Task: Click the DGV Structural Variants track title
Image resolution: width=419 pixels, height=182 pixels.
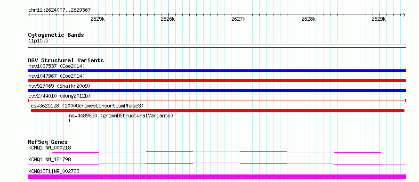Action: point(66,60)
